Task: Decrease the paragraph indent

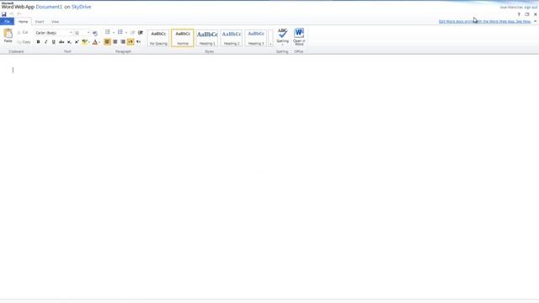Action: point(132,32)
